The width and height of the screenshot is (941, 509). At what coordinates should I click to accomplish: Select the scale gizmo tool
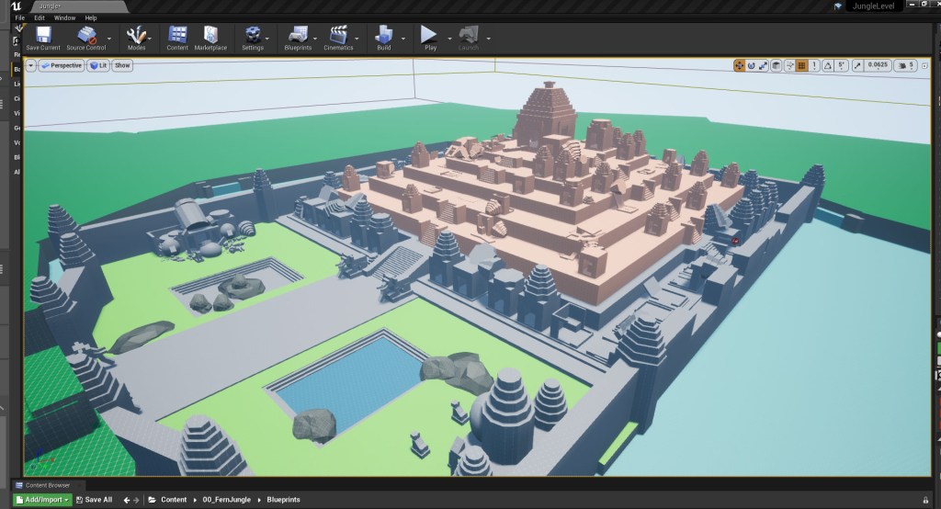pos(764,65)
